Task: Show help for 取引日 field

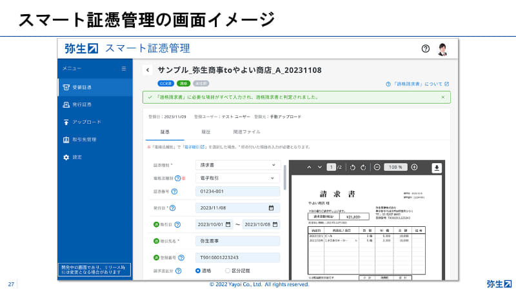Action: click(177, 224)
